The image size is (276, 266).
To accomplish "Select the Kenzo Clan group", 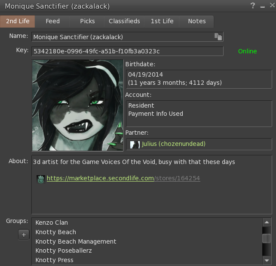I will point(147,223).
